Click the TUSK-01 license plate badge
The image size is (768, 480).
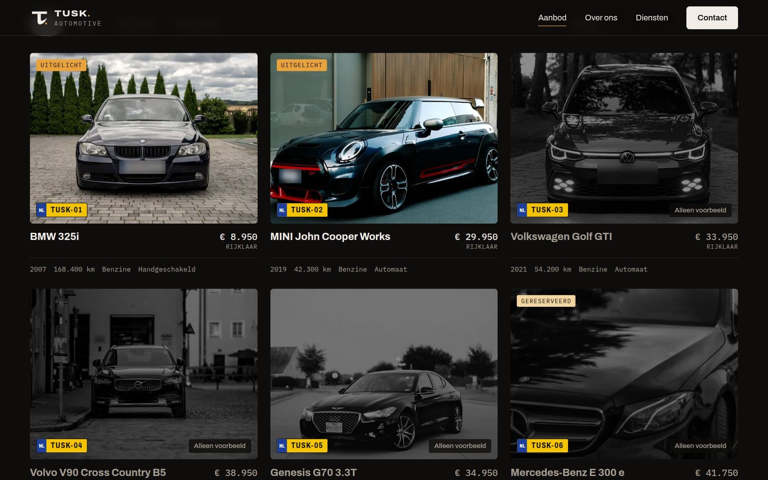pyautogui.click(x=62, y=210)
